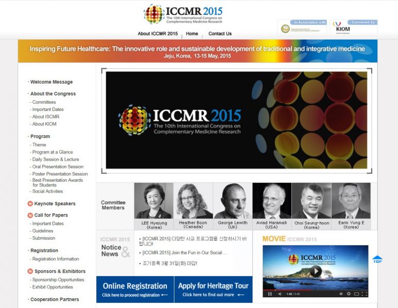Go to Contact Us in top menu
Screen dimensions: 398x308
pyautogui.click(x=220, y=34)
